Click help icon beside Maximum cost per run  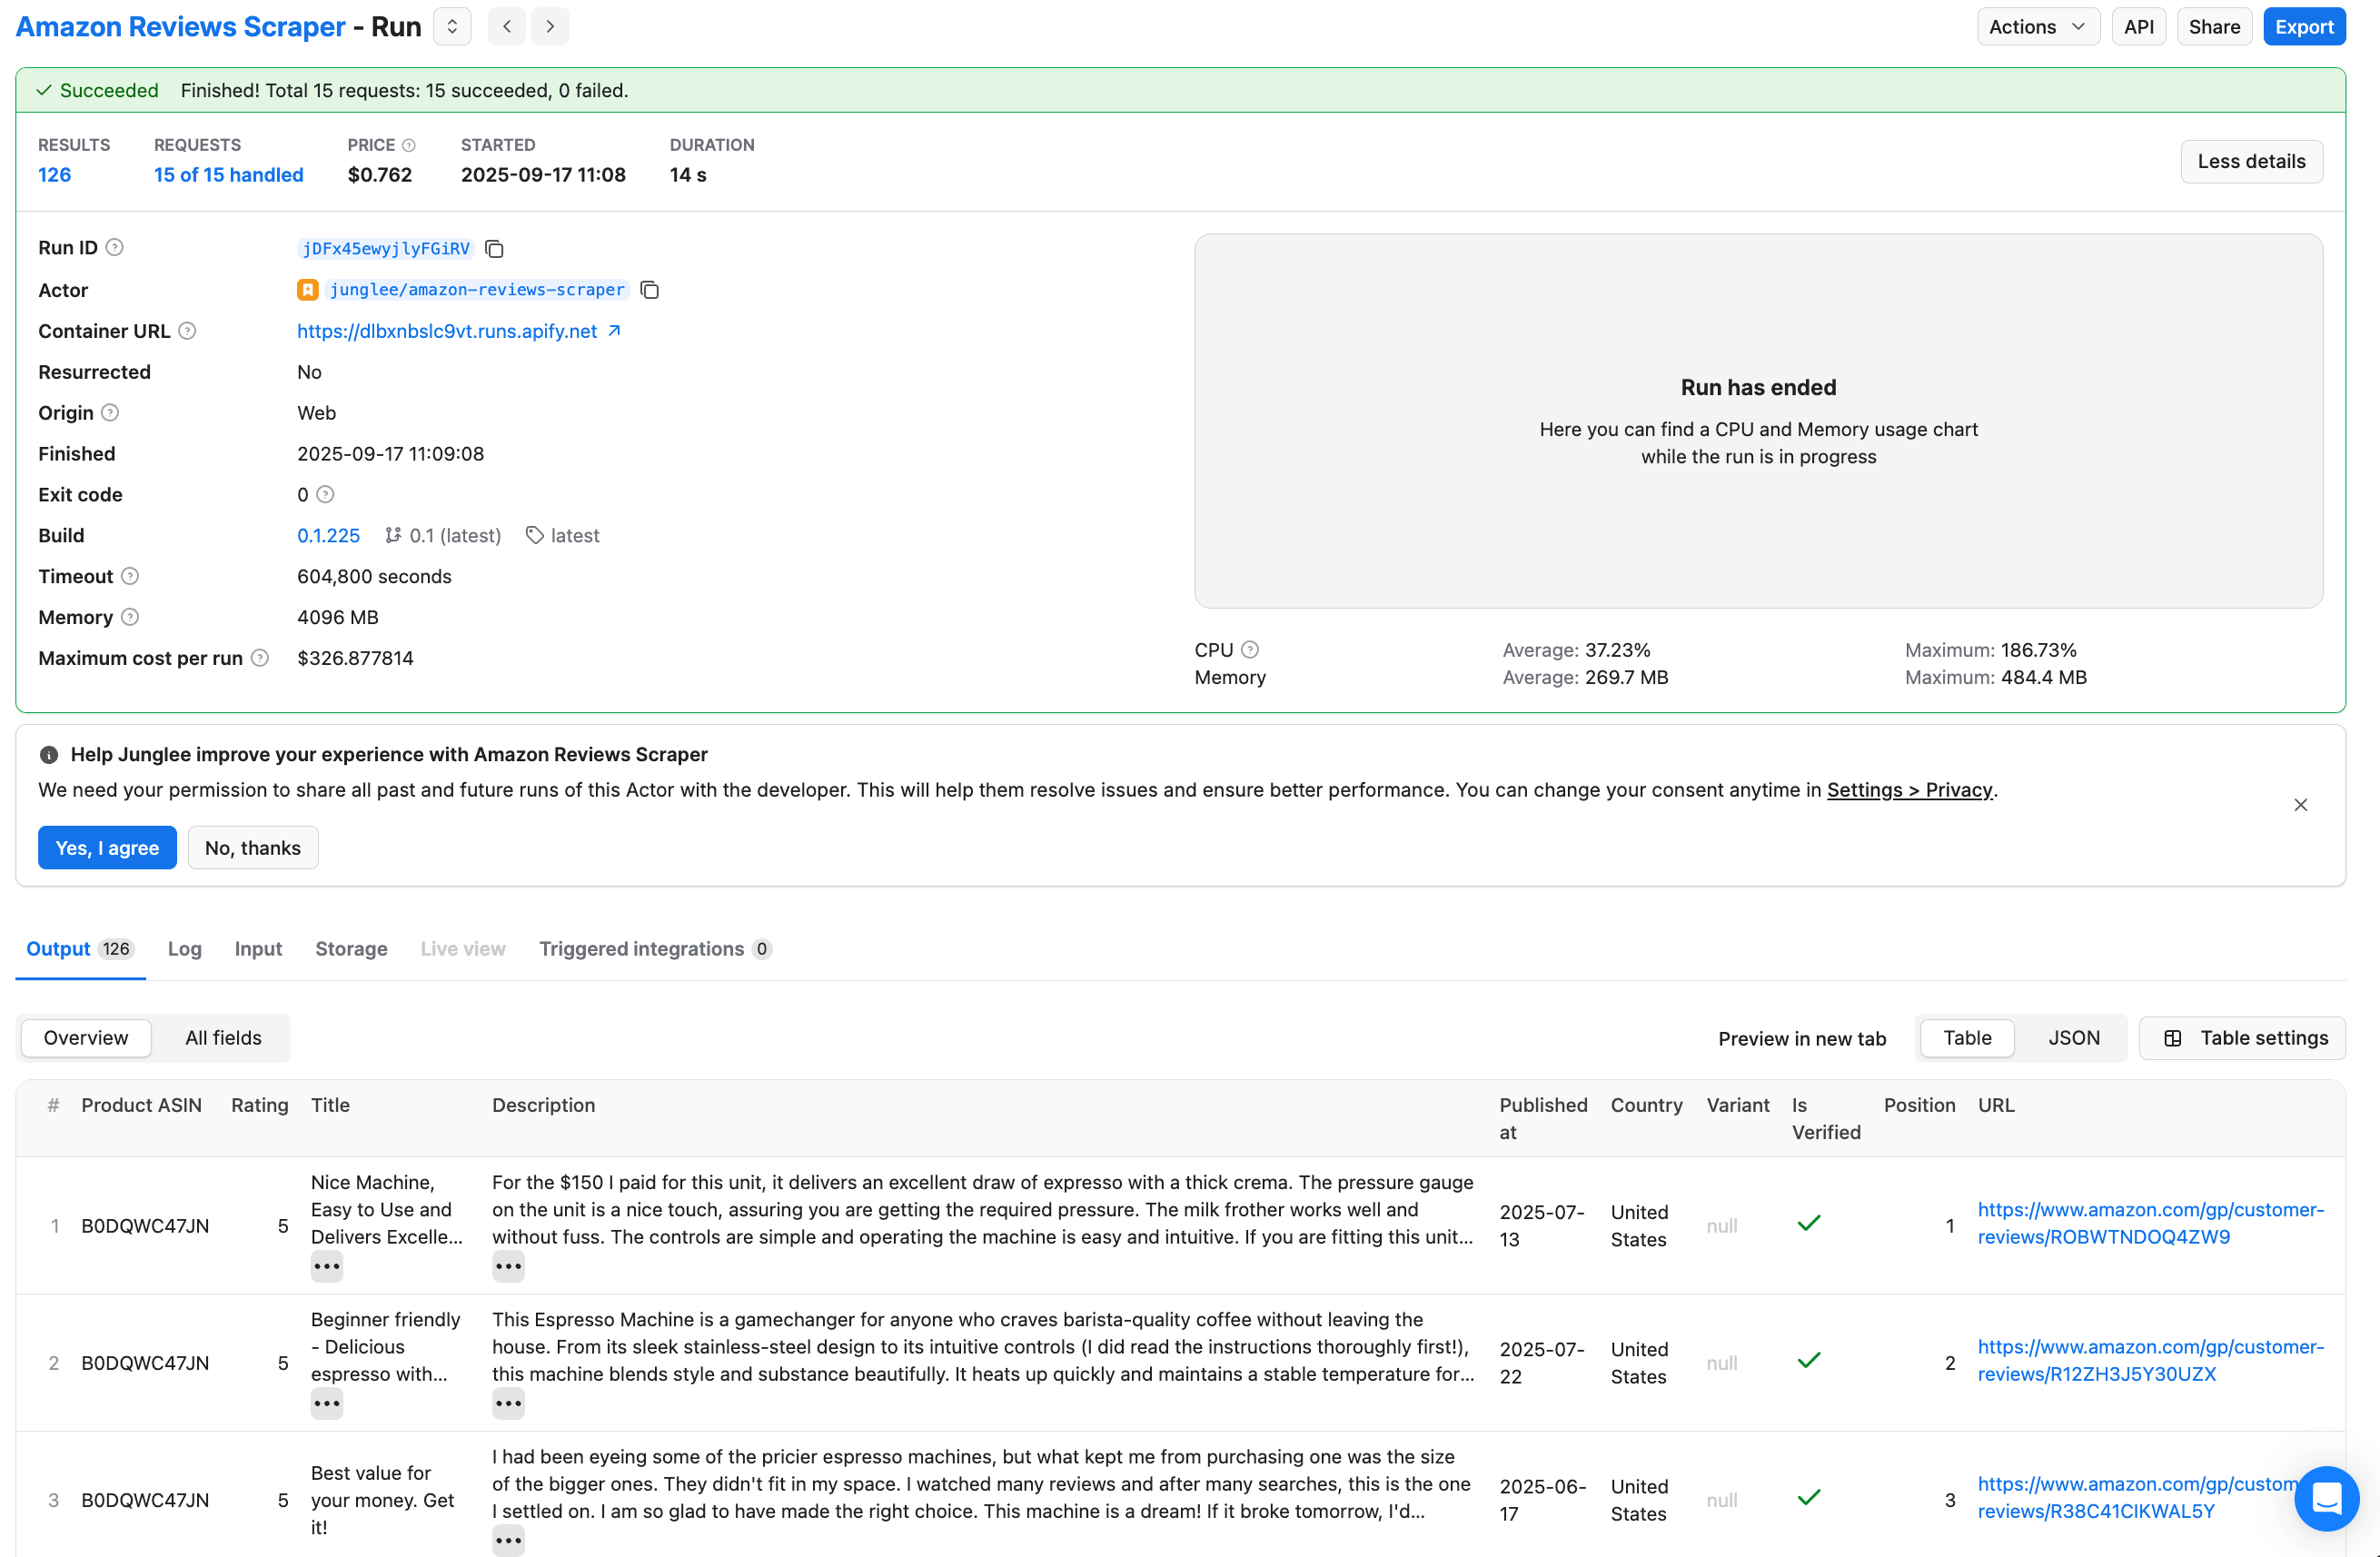260,658
